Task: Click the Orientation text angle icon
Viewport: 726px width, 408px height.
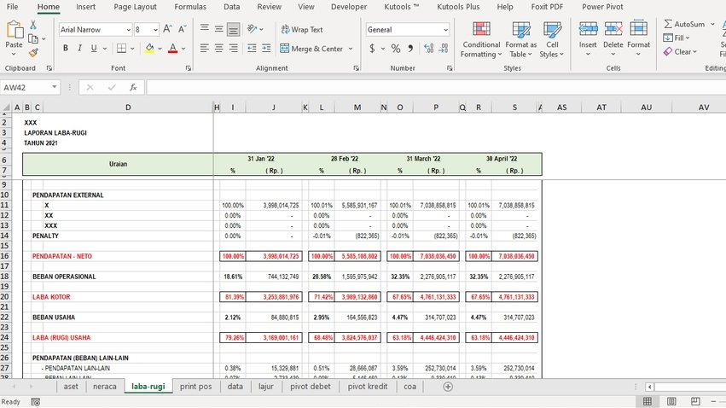Action: coord(253,29)
